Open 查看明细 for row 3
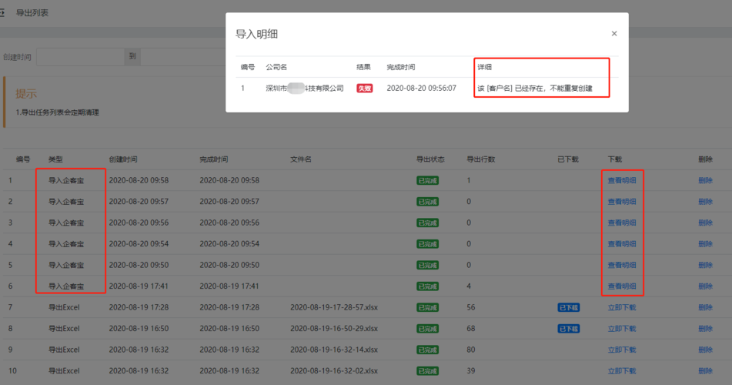Screen dimensions: 732x385 pos(622,223)
